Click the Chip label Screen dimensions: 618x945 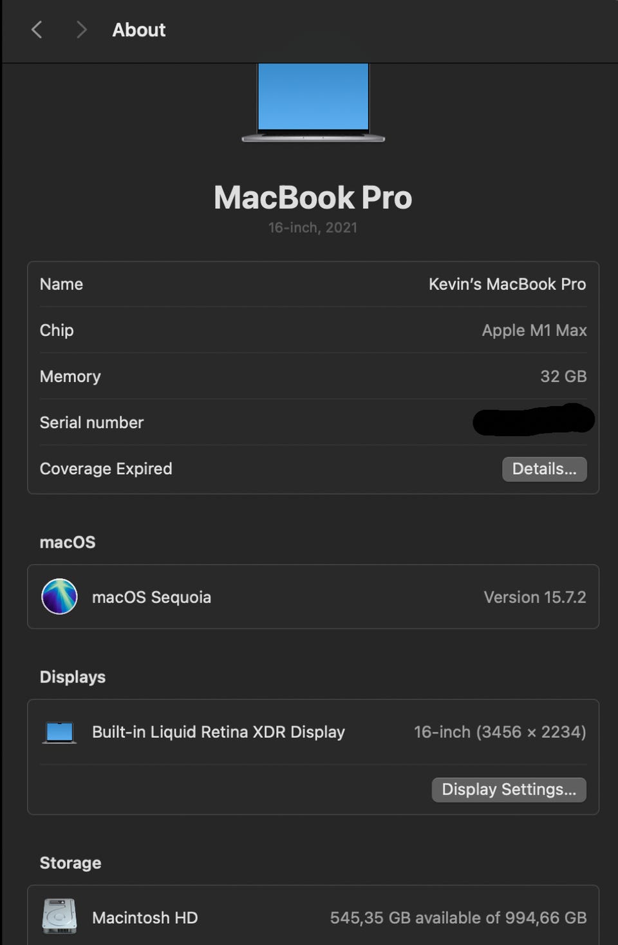coord(57,331)
